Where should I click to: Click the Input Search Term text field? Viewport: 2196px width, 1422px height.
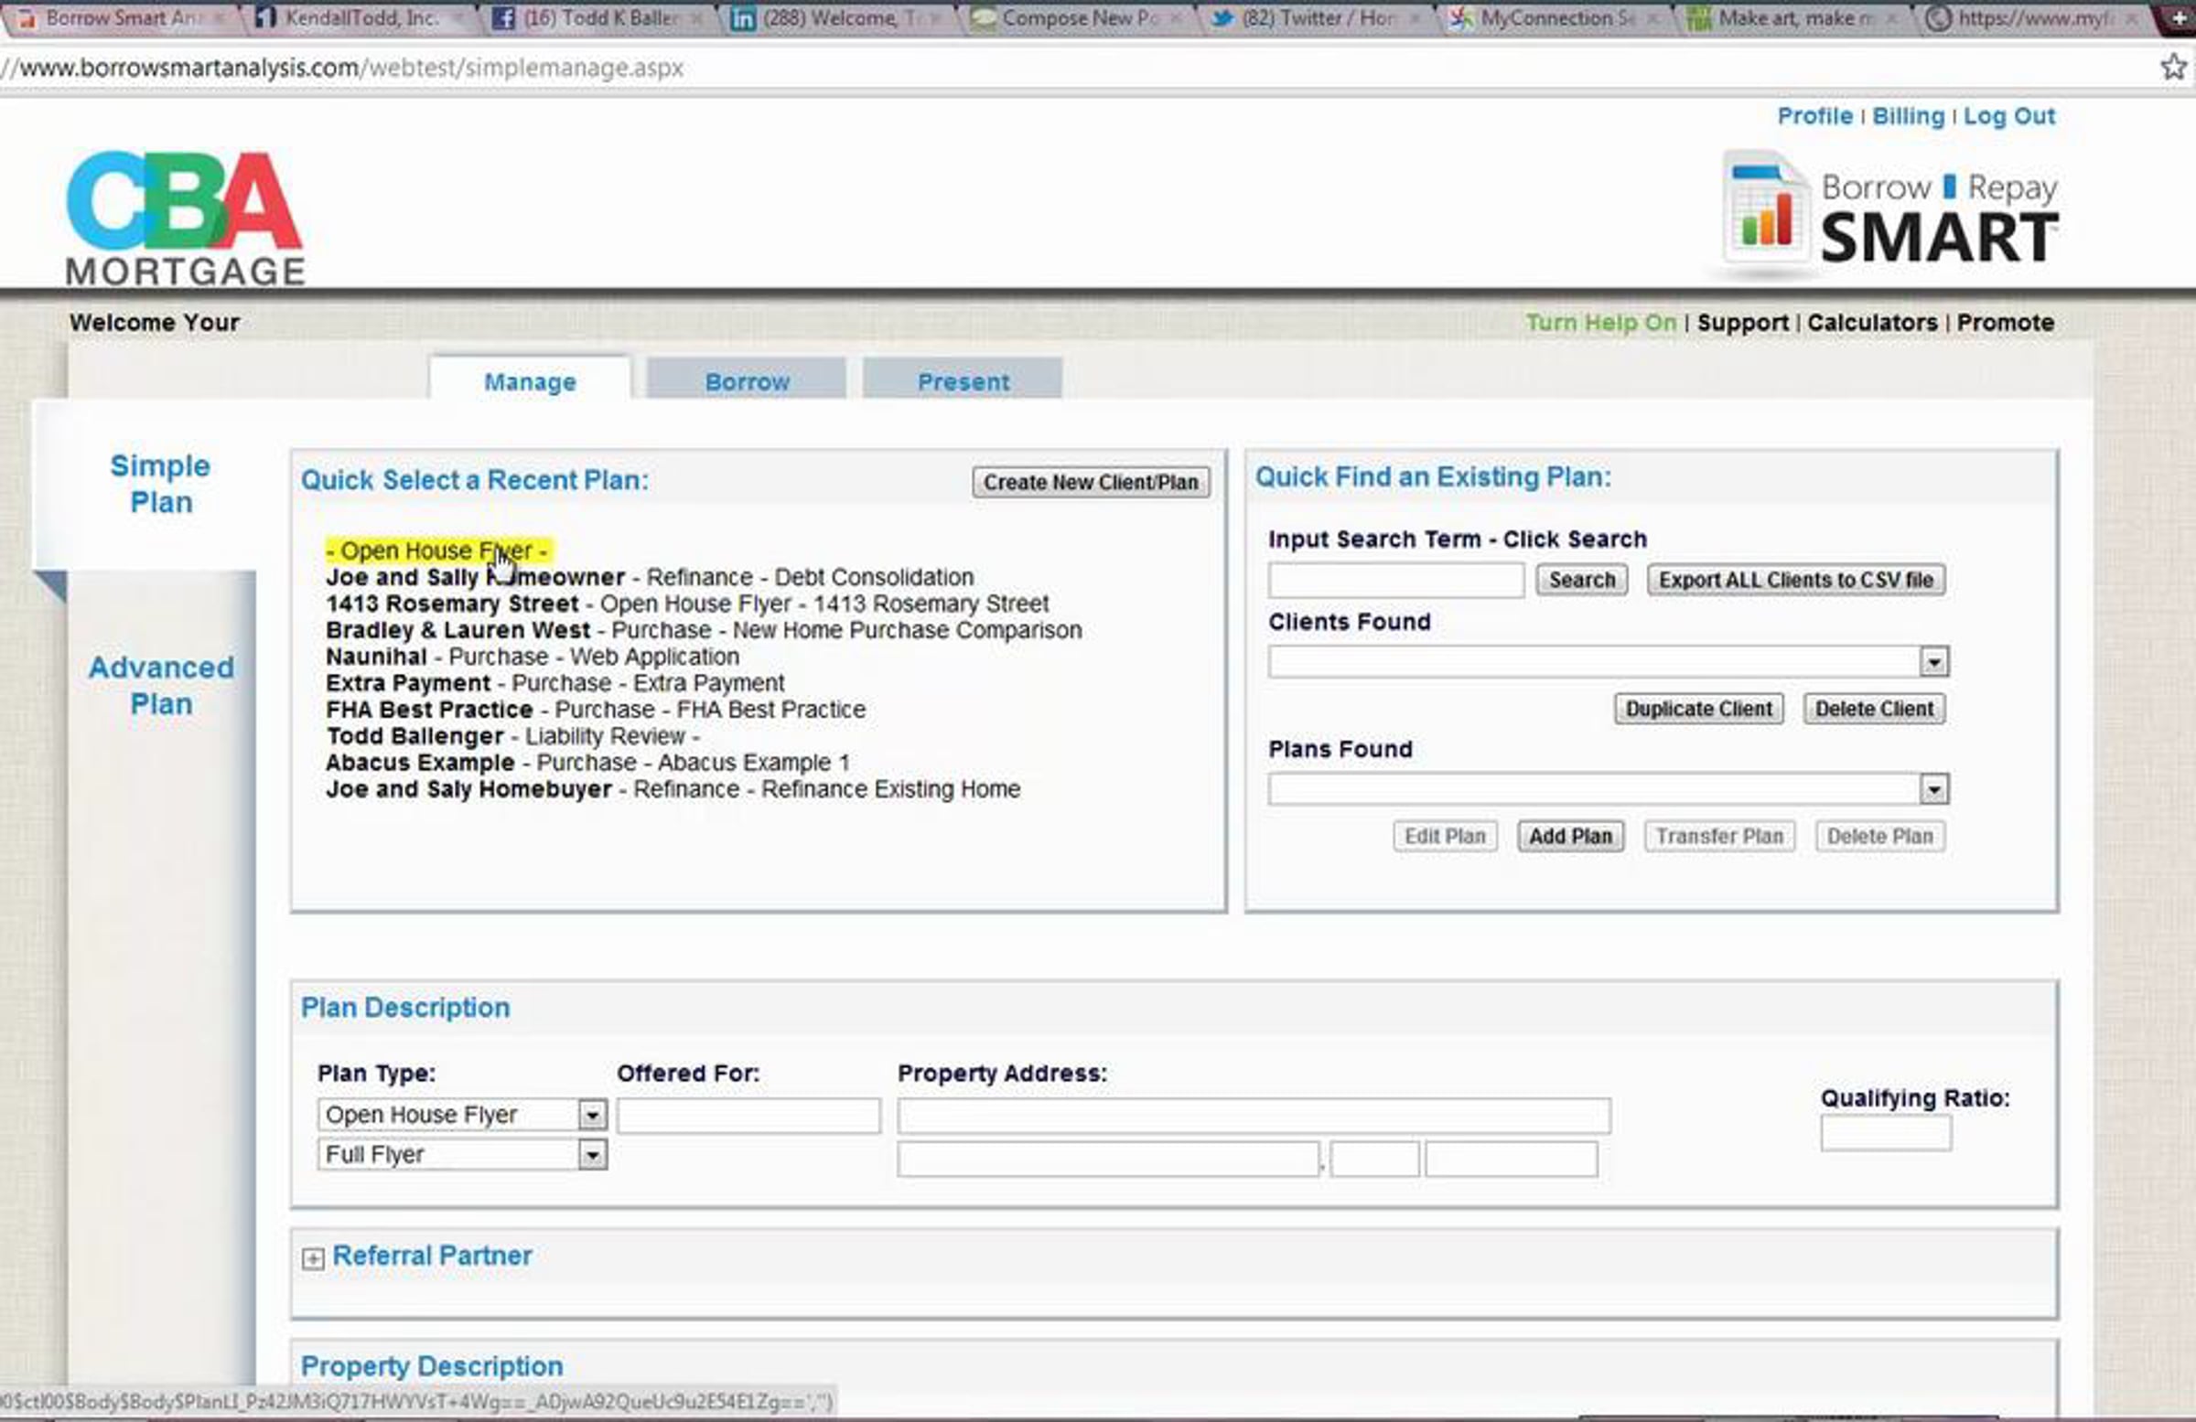pos(1395,580)
